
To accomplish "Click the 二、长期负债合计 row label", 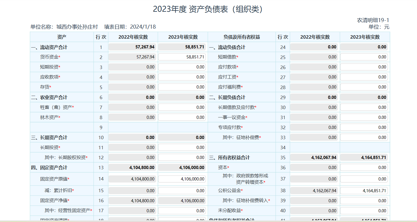I will click(227, 97).
